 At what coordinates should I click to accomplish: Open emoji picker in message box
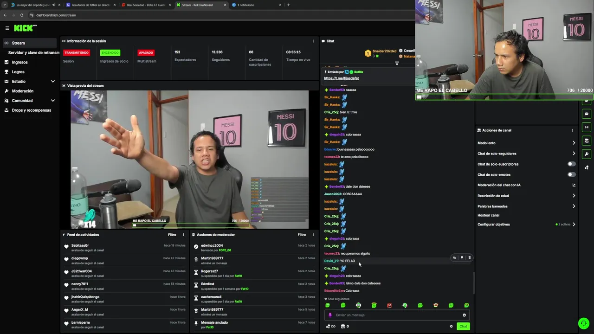coord(464,315)
